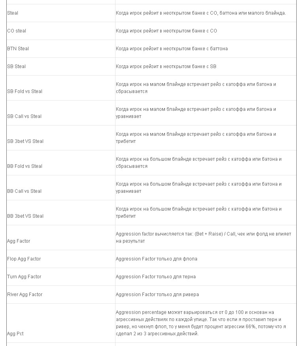Click the Agg Factor stat name
Viewport: 303px width, 346px height.
tap(19, 241)
